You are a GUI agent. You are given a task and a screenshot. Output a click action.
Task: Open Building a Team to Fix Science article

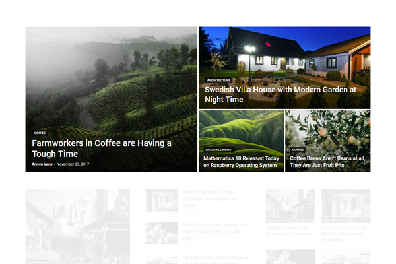point(289,231)
